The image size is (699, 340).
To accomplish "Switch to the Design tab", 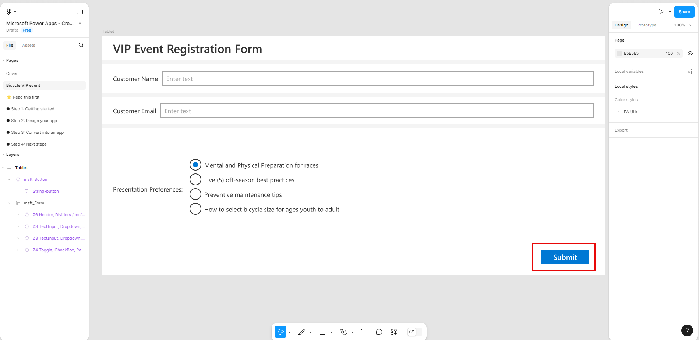I will (621, 25).
